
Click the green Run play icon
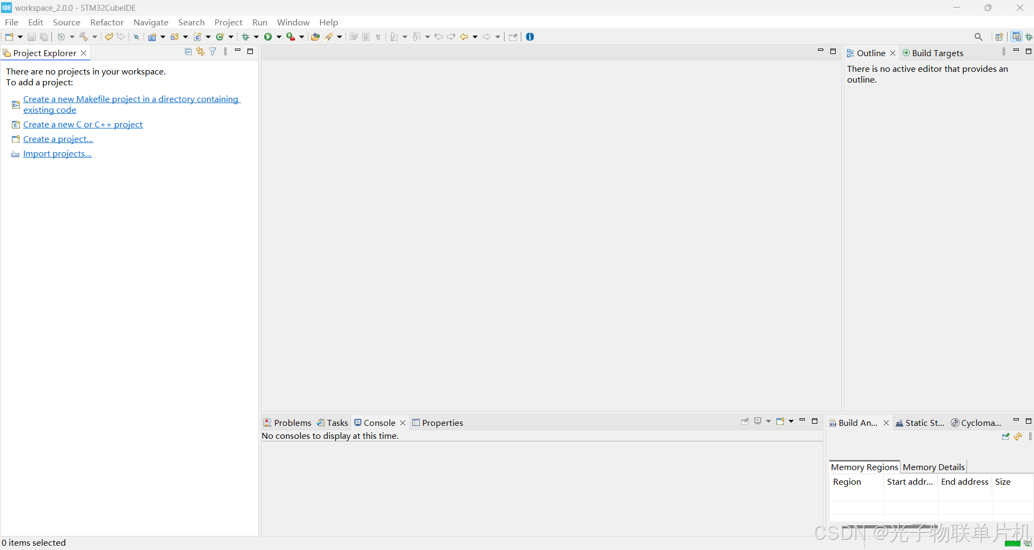click(x=268, y=37)
